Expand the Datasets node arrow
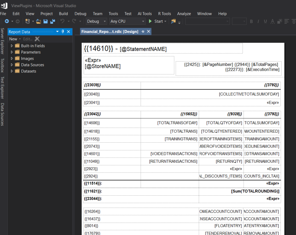 point(12,71)
